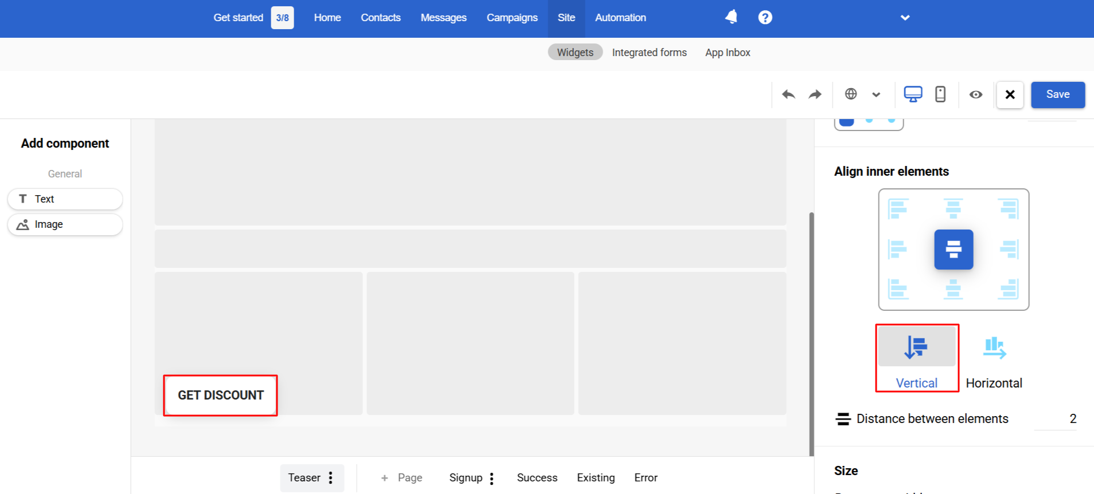
Task: Align inner elements middle right
Action: click(x=1009, y=249)
